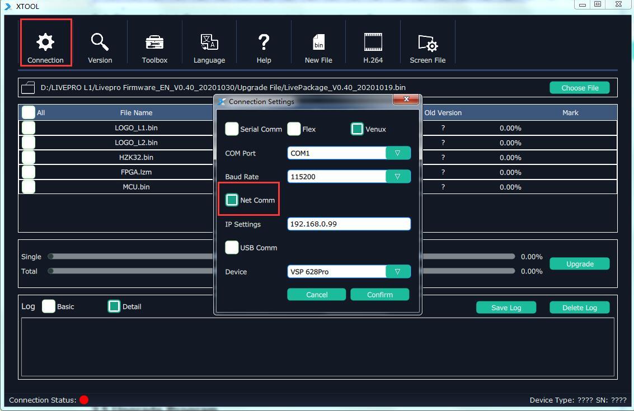Edit the IP Settings address field
The image size is (634, 411).
(x=349, y=224)
